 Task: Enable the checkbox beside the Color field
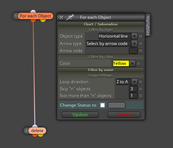pyautogui.click(x=138, y=63)
